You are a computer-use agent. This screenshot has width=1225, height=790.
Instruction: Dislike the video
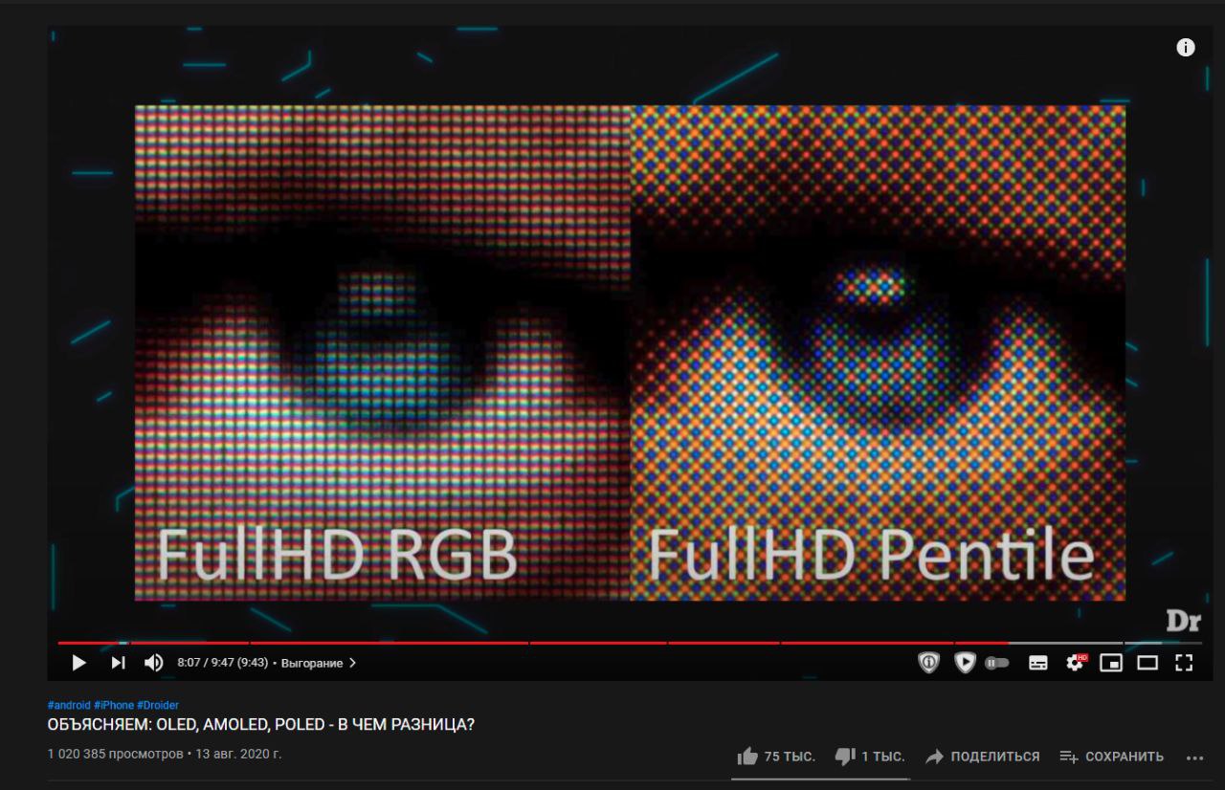[869, 757]
